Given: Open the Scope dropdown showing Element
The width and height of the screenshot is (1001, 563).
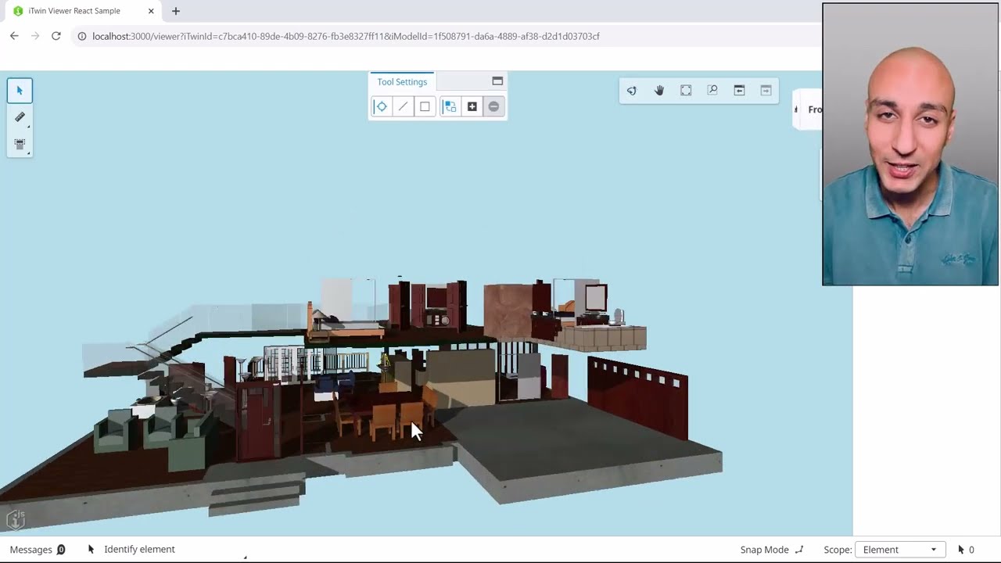Looking at the screenshot, I should pos(899,550).
